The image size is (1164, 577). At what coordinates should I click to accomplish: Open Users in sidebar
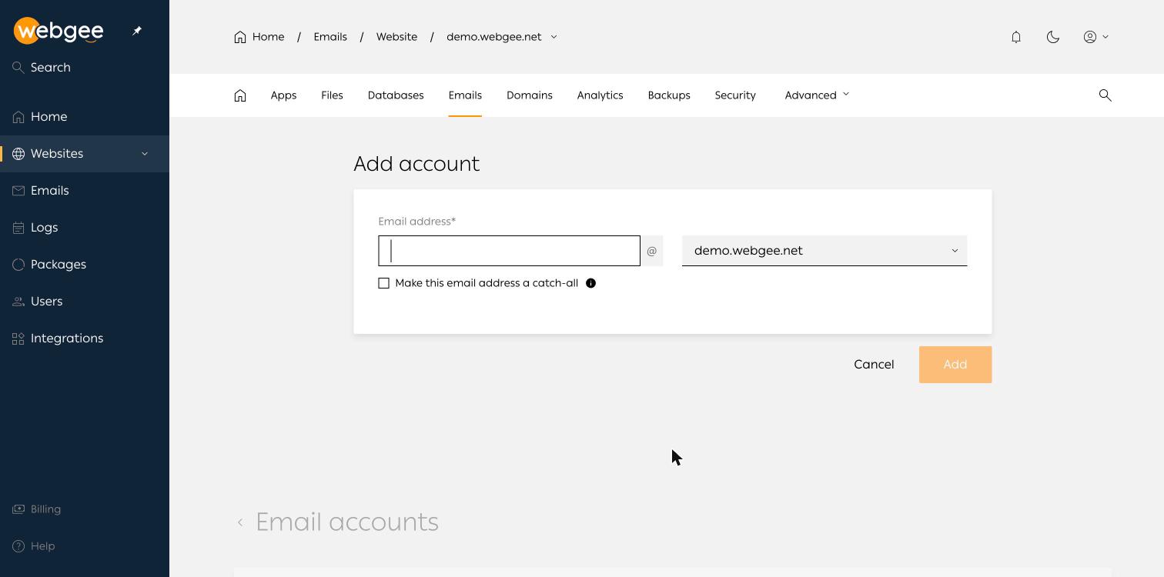[x=85, y=302]
